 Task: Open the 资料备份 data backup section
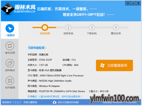[x=10, y=65]
